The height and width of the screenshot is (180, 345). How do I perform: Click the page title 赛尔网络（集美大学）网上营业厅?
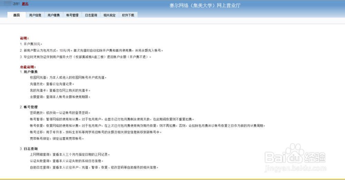tap(205, 6)
